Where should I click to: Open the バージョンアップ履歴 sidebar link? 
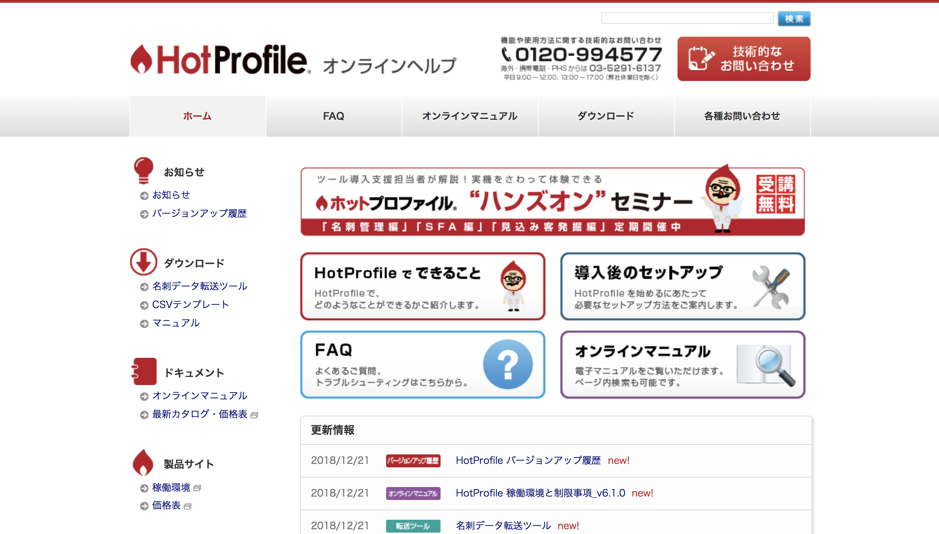(x=199, y=214)
